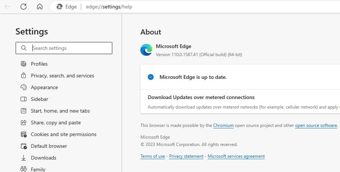Viewport: 340px width, 172px height.
Task: Follow the open source software link
Action: pyautogui.click(x=316, y=125)
